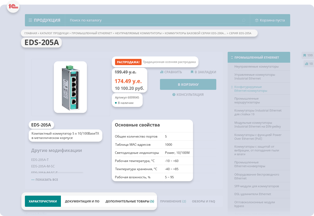Open modification EDS-205A-T
Viewport: 314px width, 216px height.
click(x=40, y=160)
